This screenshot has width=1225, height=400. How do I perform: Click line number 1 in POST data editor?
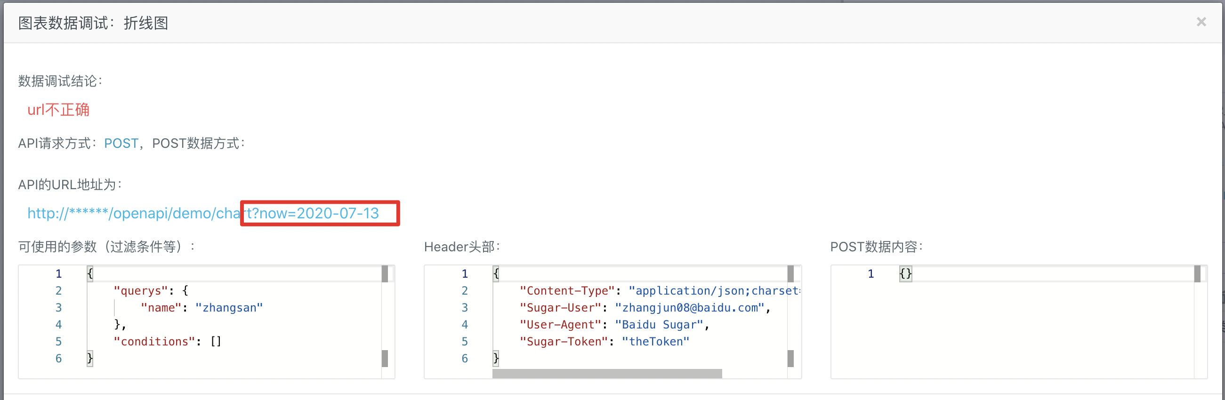click(870, 274)
